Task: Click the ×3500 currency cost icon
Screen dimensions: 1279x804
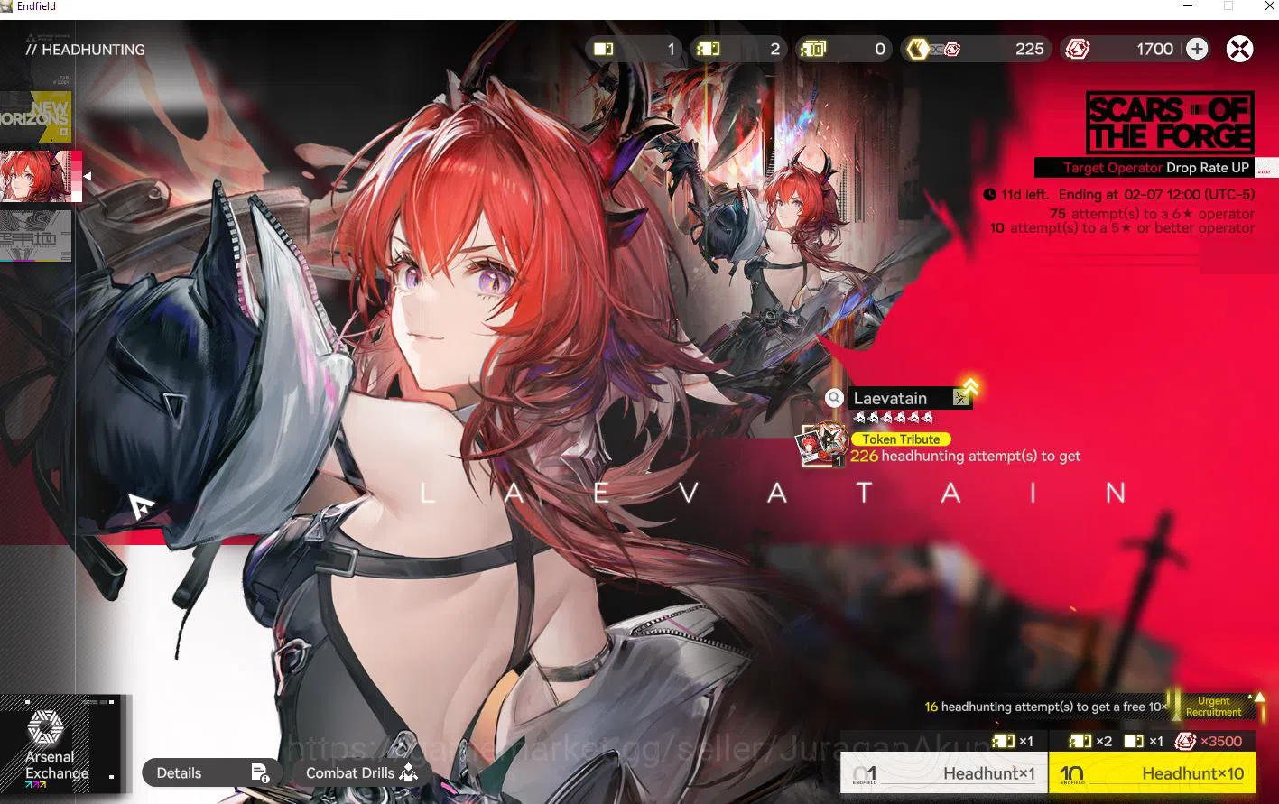Action: click(x=1185, y=741)
